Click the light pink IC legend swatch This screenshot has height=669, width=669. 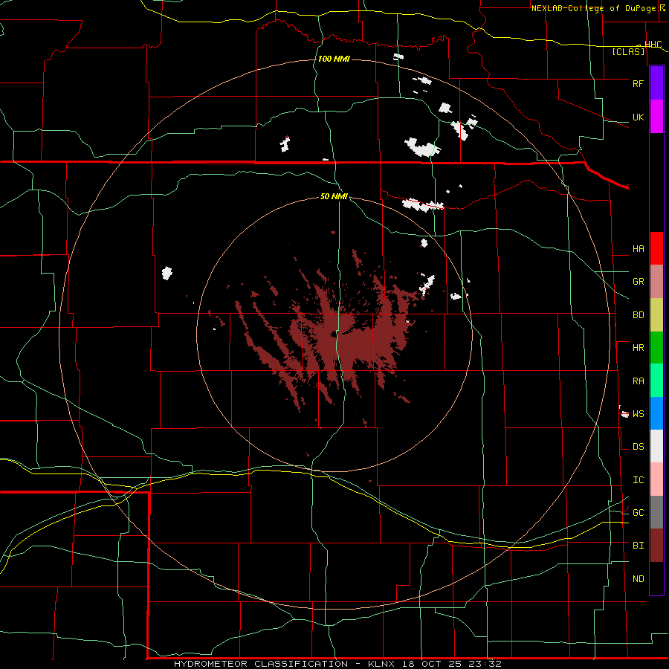656,479
